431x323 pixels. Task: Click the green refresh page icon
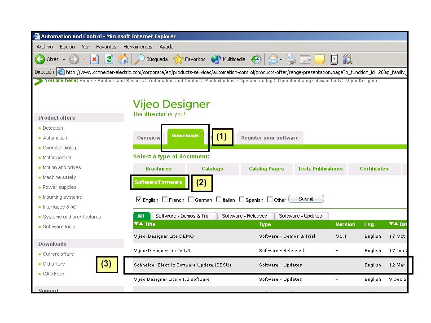tap(109, 59)
